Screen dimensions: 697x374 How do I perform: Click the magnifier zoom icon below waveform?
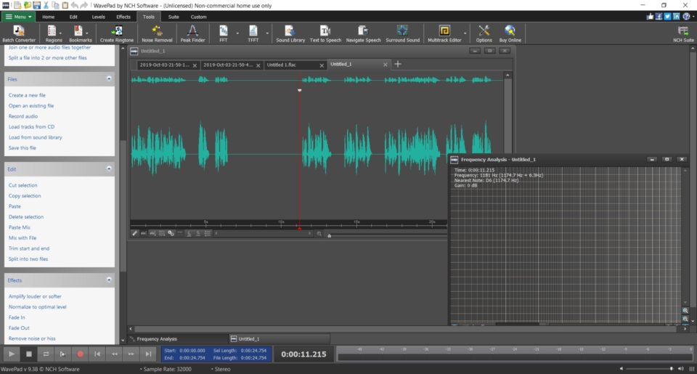[319, 233]
